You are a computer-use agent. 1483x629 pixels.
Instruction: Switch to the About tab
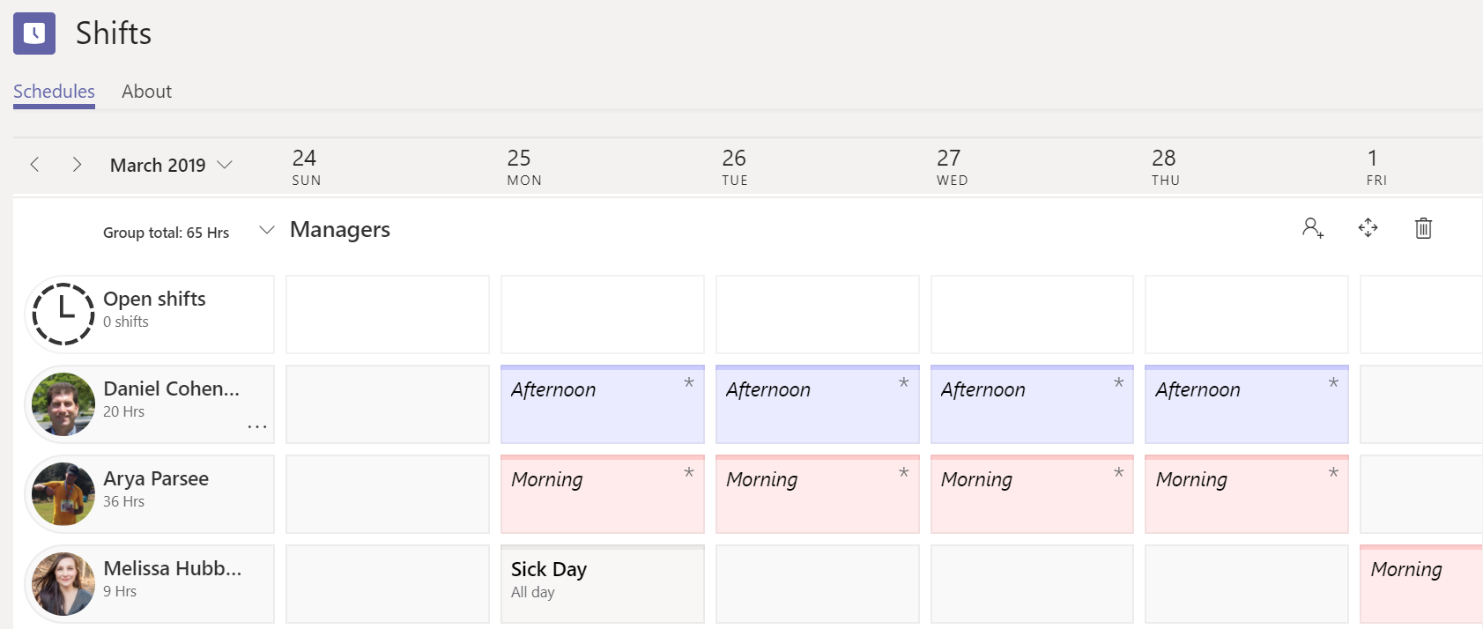tap(146, 92)
